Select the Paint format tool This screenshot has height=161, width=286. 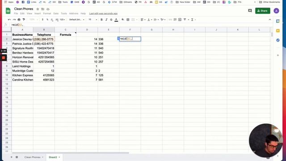[x=24, y=20]
